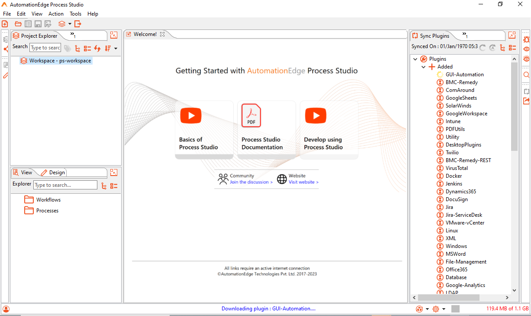Click the magnifier icon in right sidebar
This screenshot has width=531, height=316.
tap(526, 75)
